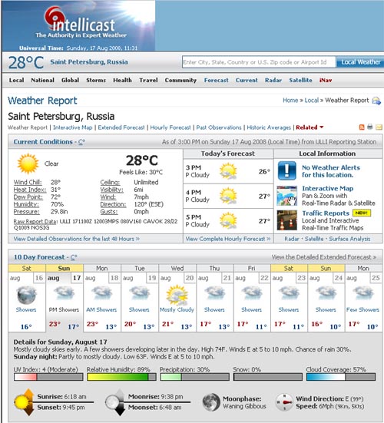
Task: Click the Saturday aug 16 showers icon
Action: click(26, 295)
